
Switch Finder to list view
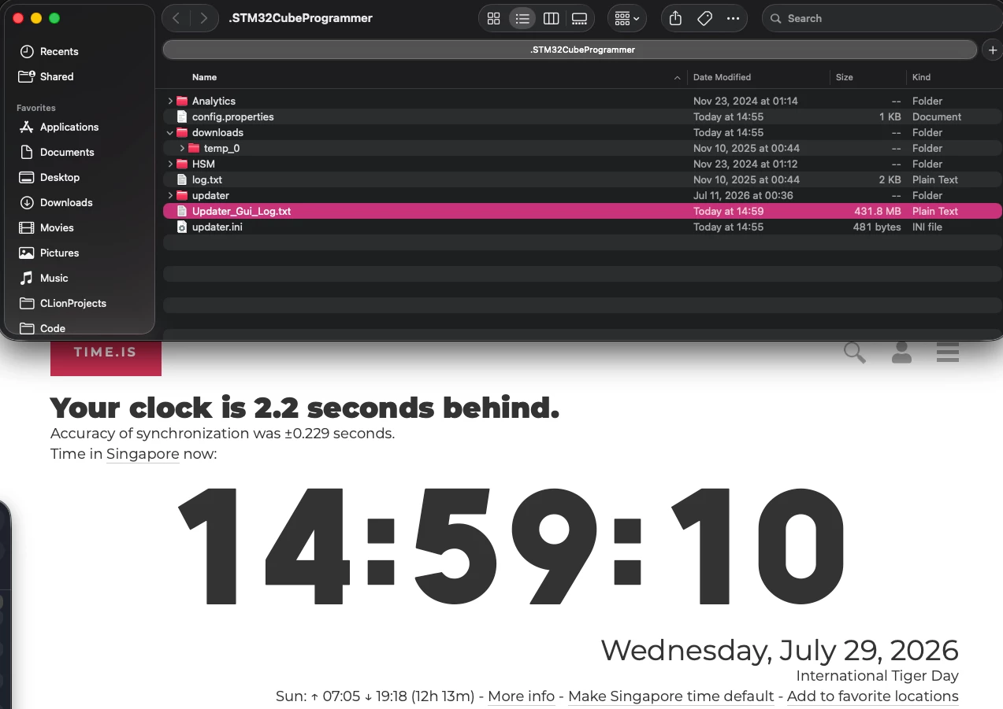click(522, 18)
